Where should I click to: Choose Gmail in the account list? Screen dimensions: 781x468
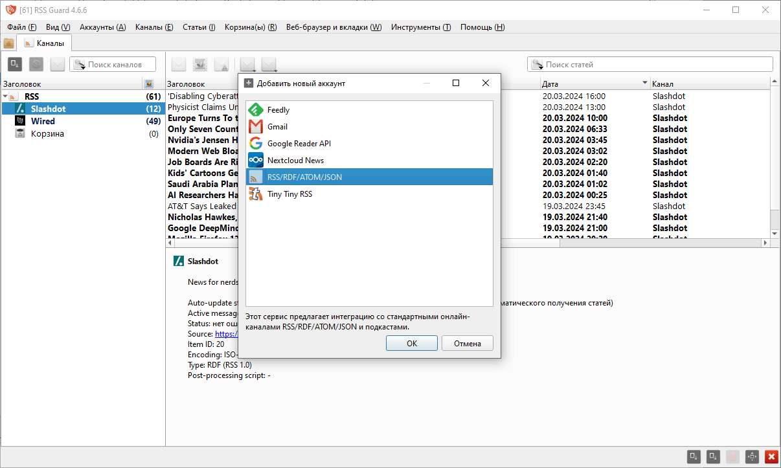370,127
